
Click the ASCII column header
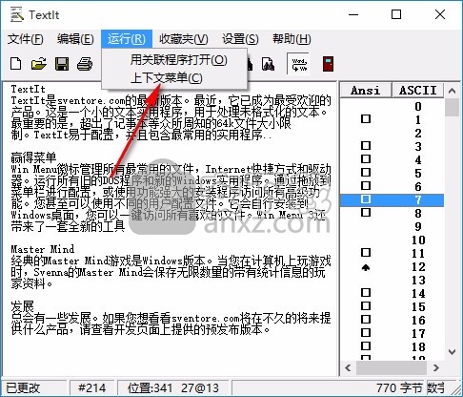point(418,90)
